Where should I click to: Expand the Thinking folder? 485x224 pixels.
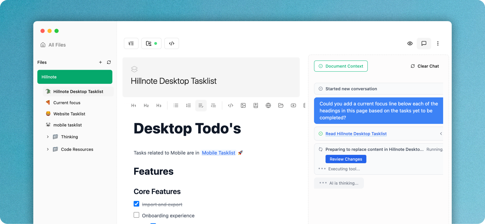[x=48, y=137]
